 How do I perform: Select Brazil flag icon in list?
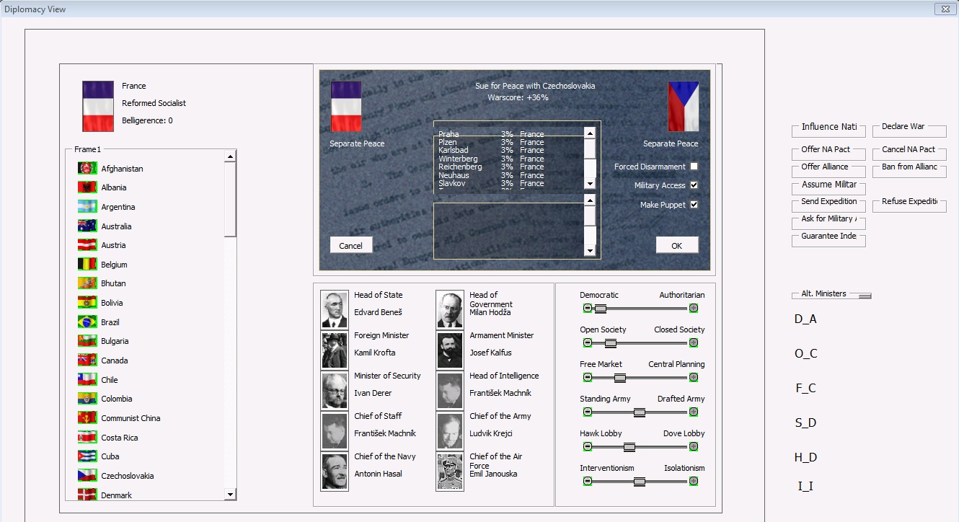pos(87,322)
